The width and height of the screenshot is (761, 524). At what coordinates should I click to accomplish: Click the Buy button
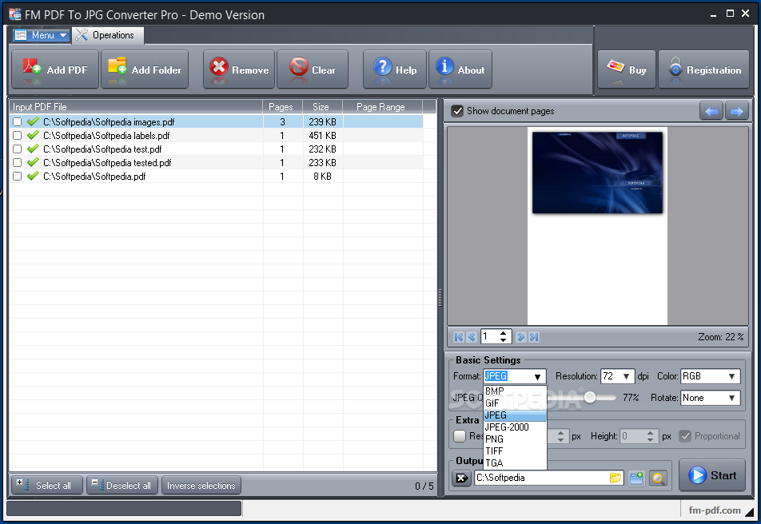click(626, 69)
